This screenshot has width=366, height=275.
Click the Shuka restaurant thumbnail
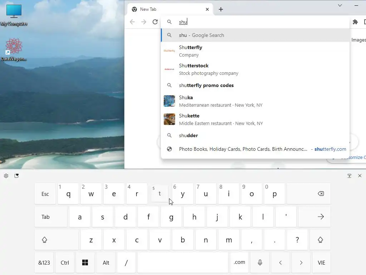point(169,101)
